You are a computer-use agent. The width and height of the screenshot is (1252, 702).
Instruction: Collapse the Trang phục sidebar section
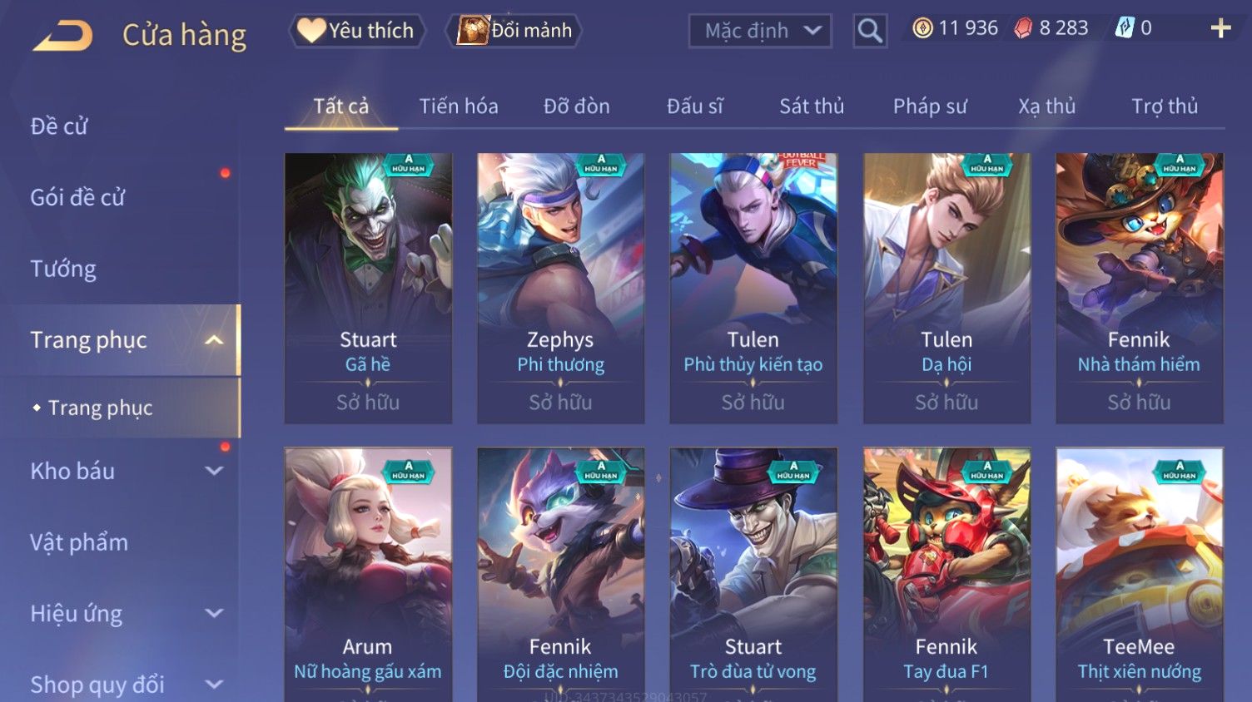pyautogui.click(x=214, y=340)
